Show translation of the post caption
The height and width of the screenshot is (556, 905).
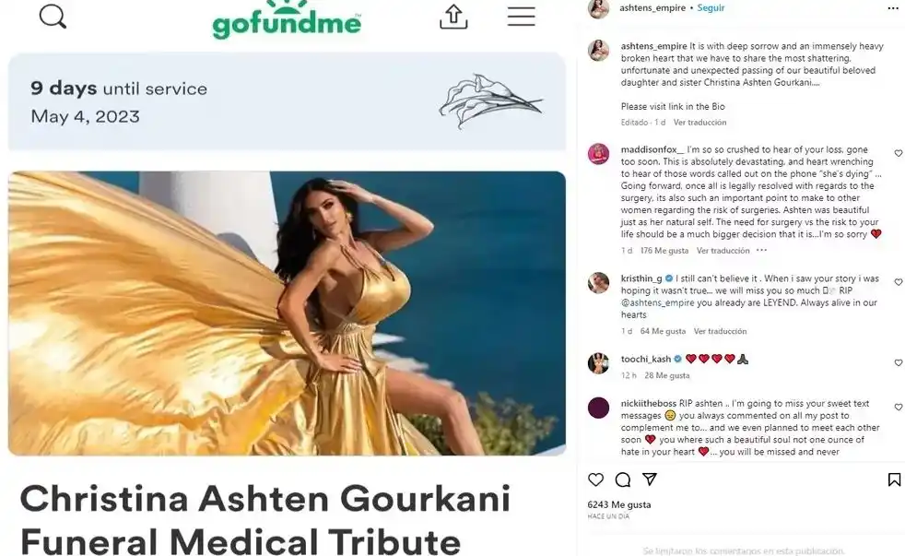point(699,123)
